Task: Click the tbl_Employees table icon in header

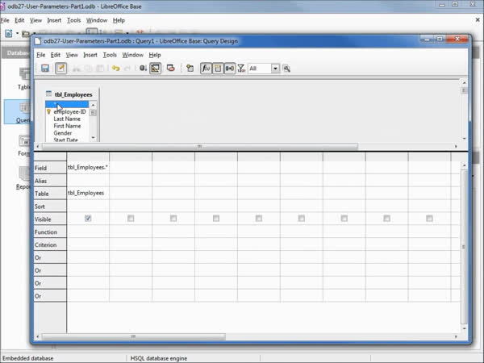Action: 48,94
